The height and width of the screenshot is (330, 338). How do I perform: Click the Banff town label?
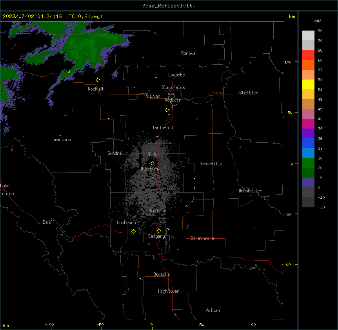click(49, 222)
